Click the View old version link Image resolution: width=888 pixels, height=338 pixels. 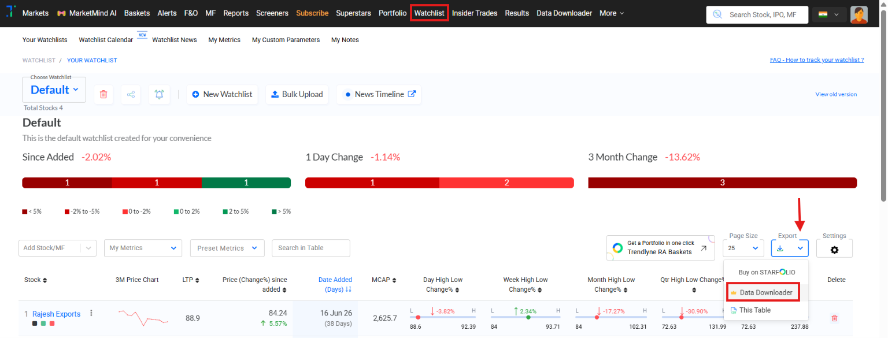pos(836,94)
